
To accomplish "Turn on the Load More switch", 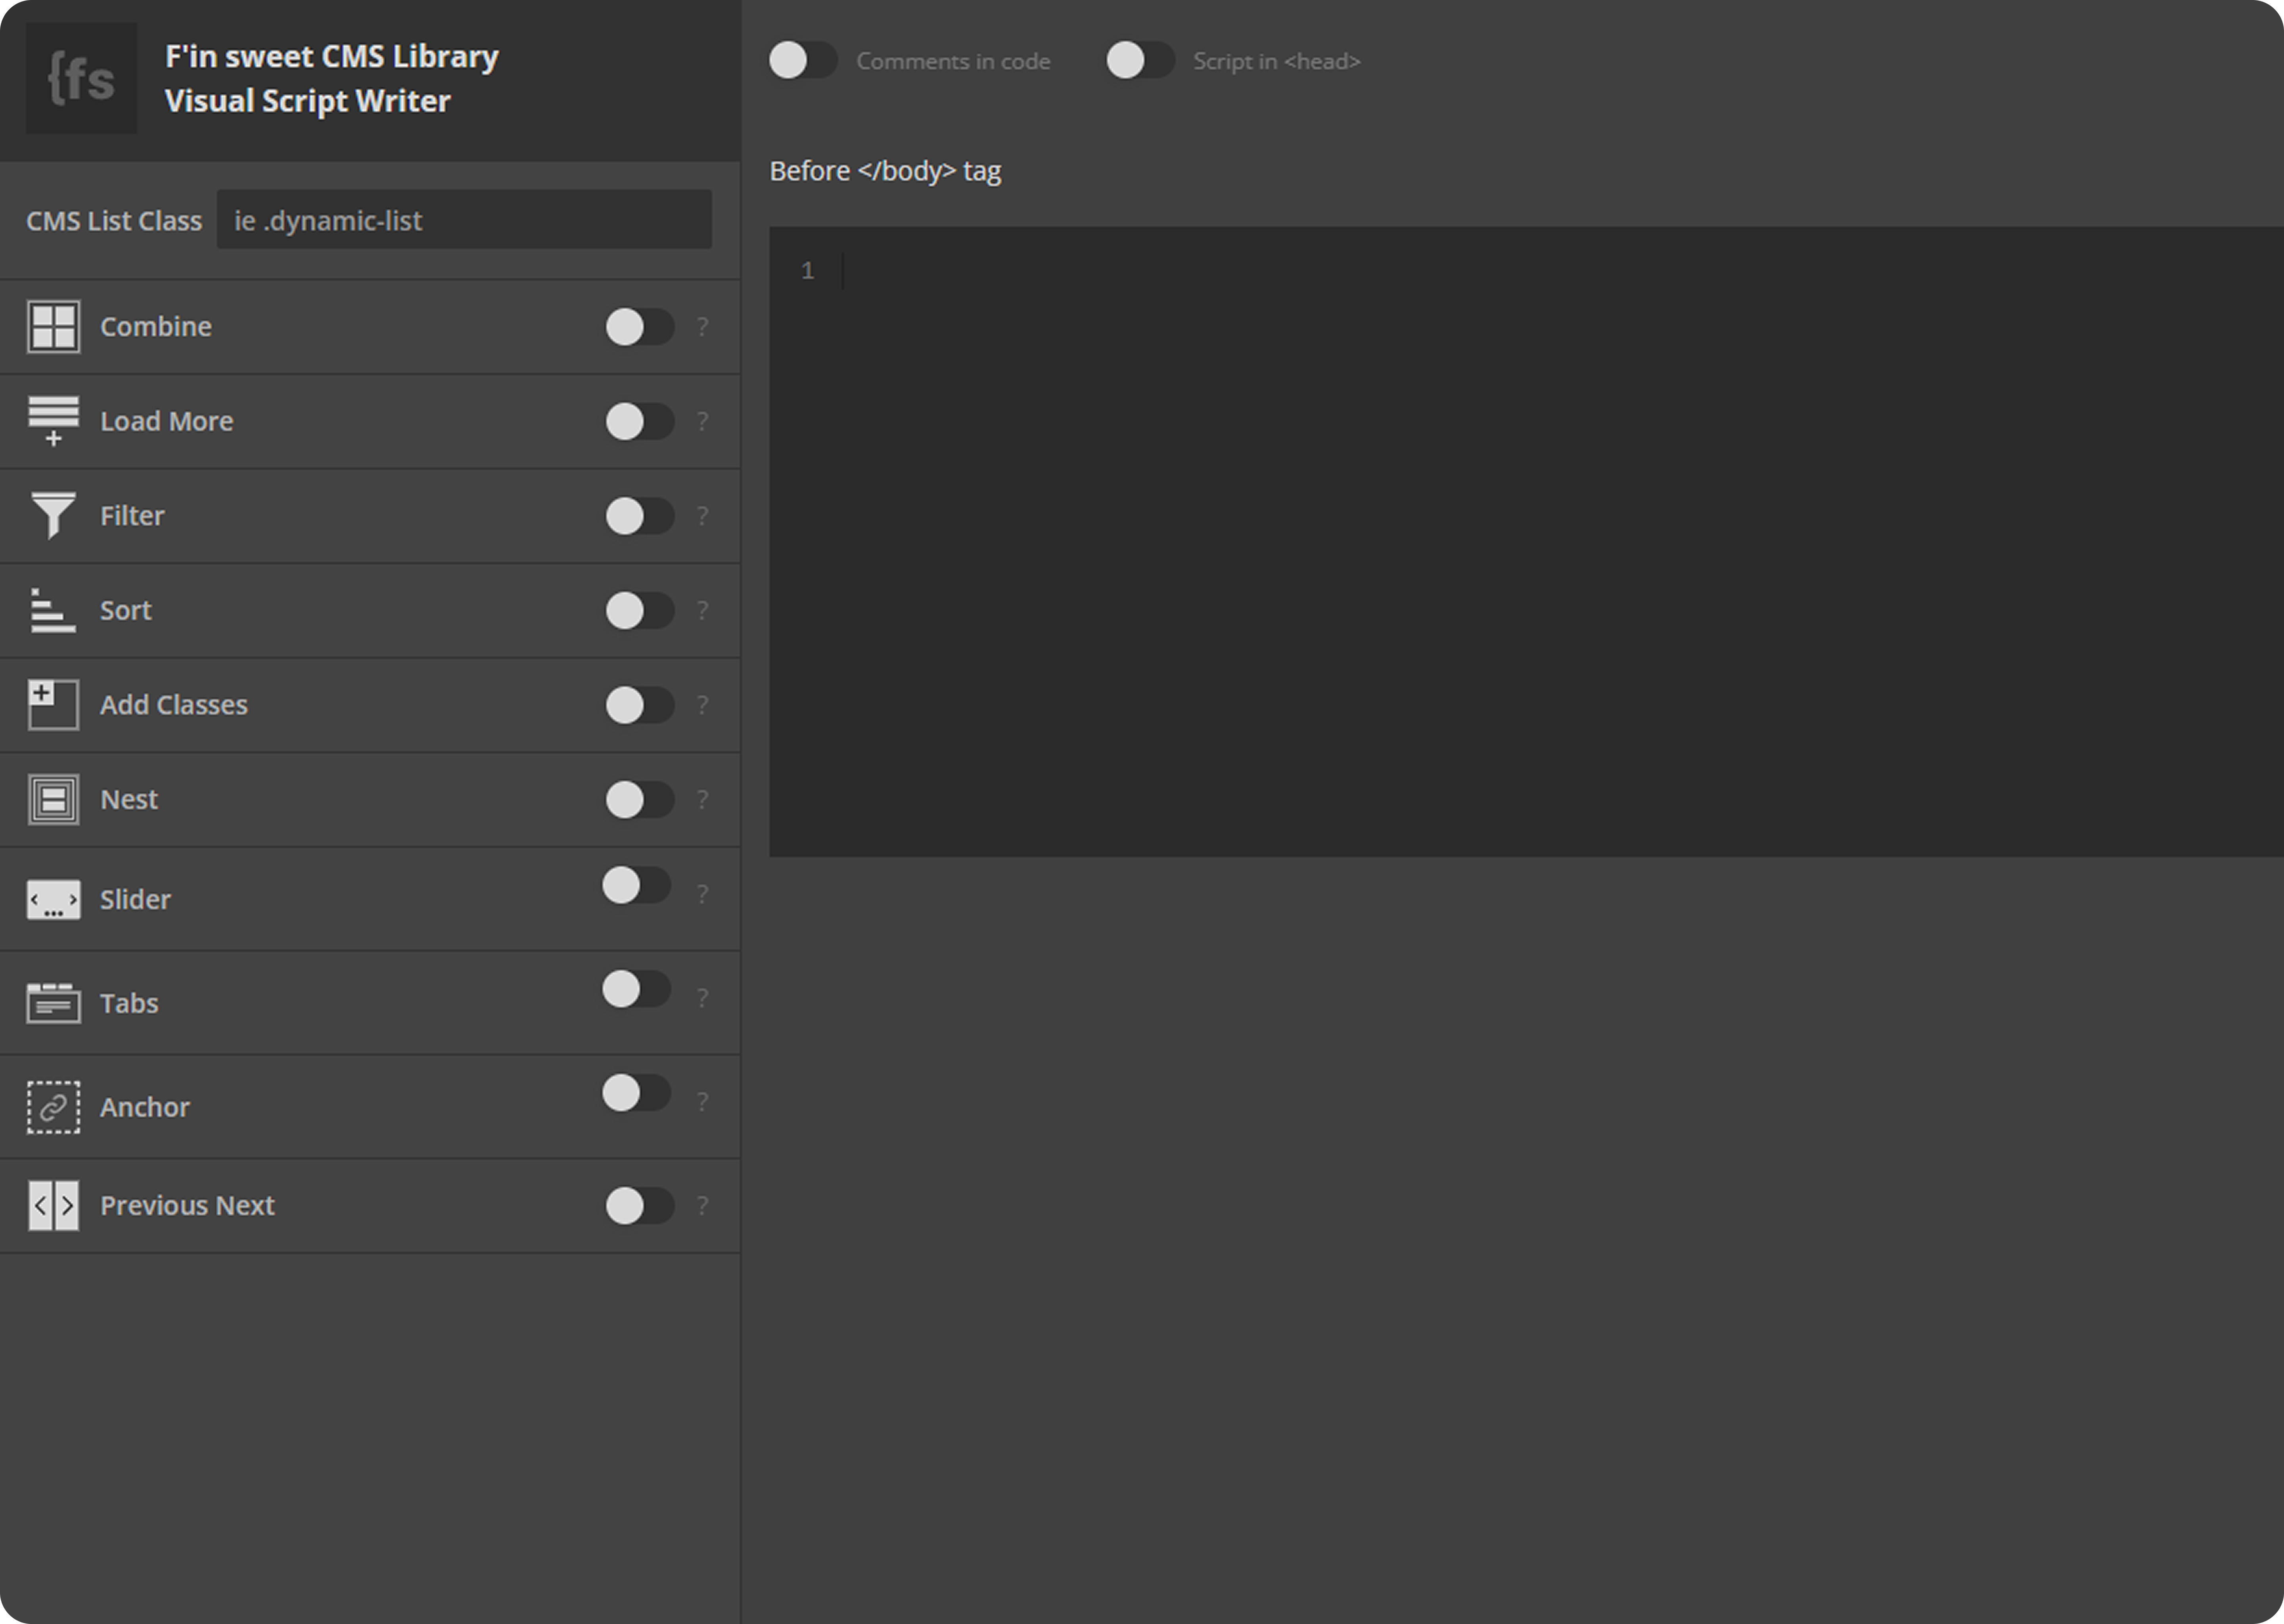I will [640, 421].
